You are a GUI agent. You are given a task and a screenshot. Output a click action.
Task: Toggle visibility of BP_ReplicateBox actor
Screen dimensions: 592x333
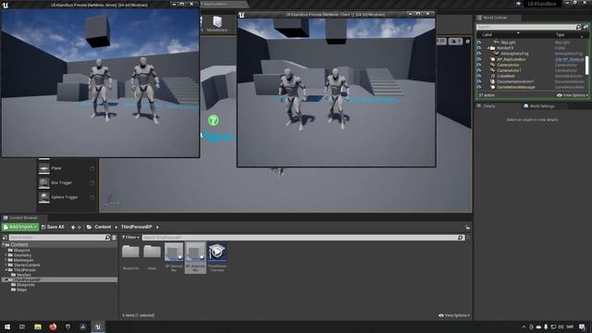(479, 59)
